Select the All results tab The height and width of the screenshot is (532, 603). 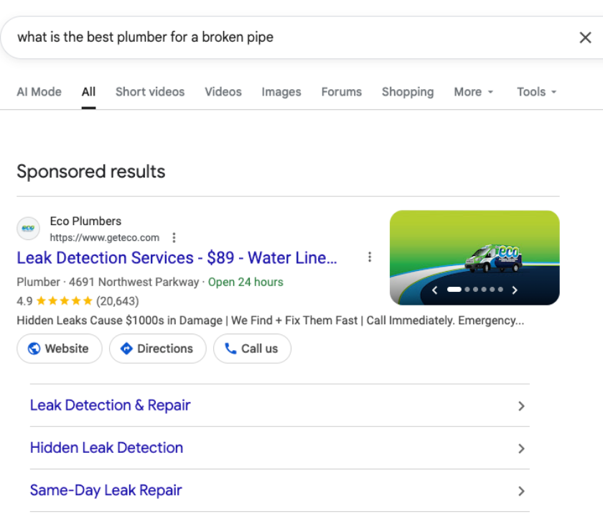click(88, 92)
